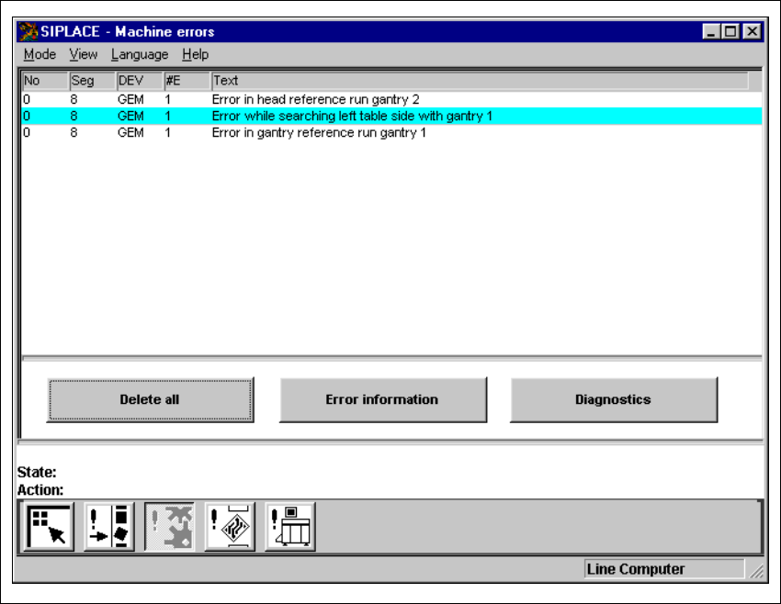
Task: Select the 'Error in gantry reference run gantry 1' row
Action: (391, 133)
